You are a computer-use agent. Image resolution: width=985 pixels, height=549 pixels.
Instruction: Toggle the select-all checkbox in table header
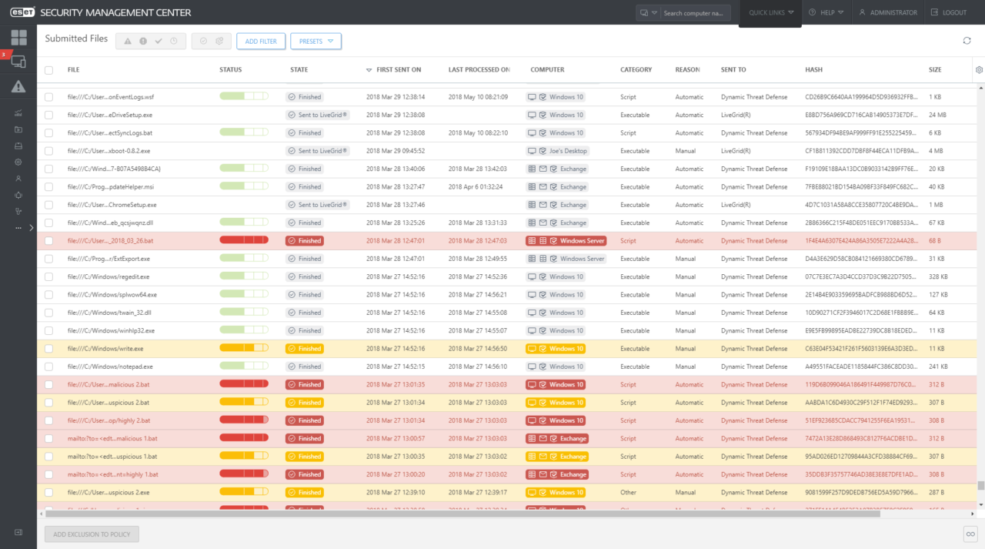pyautogui.click(x=49, y=70)
